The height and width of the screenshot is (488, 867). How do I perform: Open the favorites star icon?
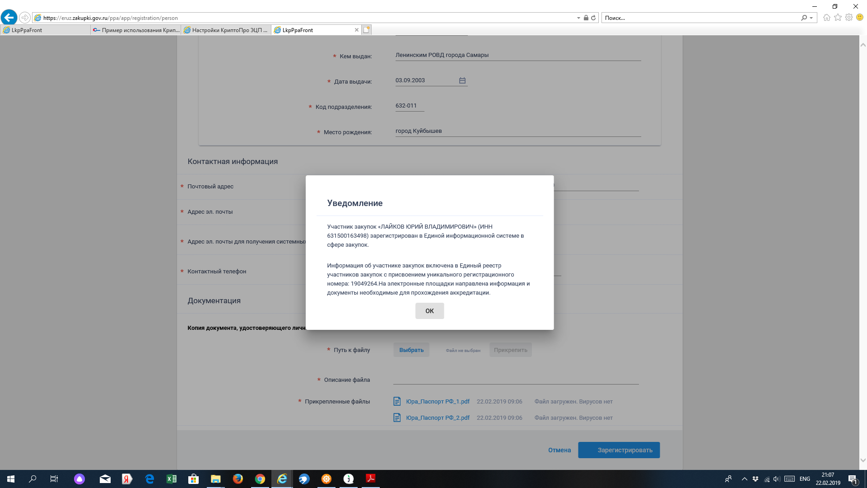click(838, 18)
